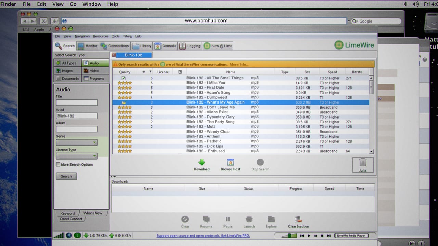Select the Images search type

tap(68, 71)
